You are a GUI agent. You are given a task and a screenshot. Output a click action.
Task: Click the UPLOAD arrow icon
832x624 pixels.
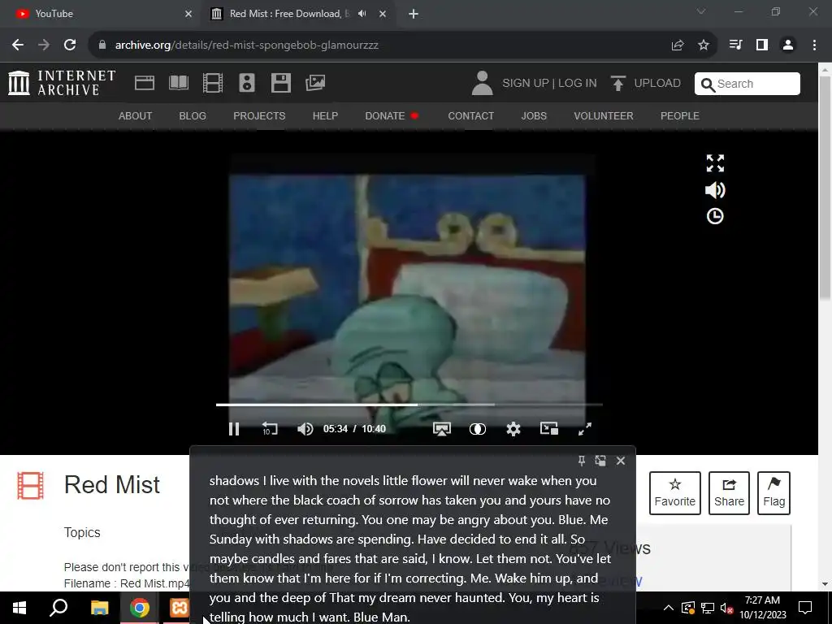(617, 84)
